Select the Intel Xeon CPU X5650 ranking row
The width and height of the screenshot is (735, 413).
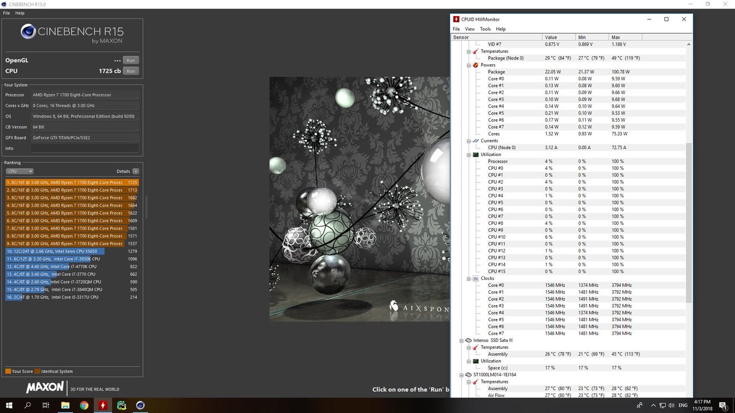(x=73, y=251)
